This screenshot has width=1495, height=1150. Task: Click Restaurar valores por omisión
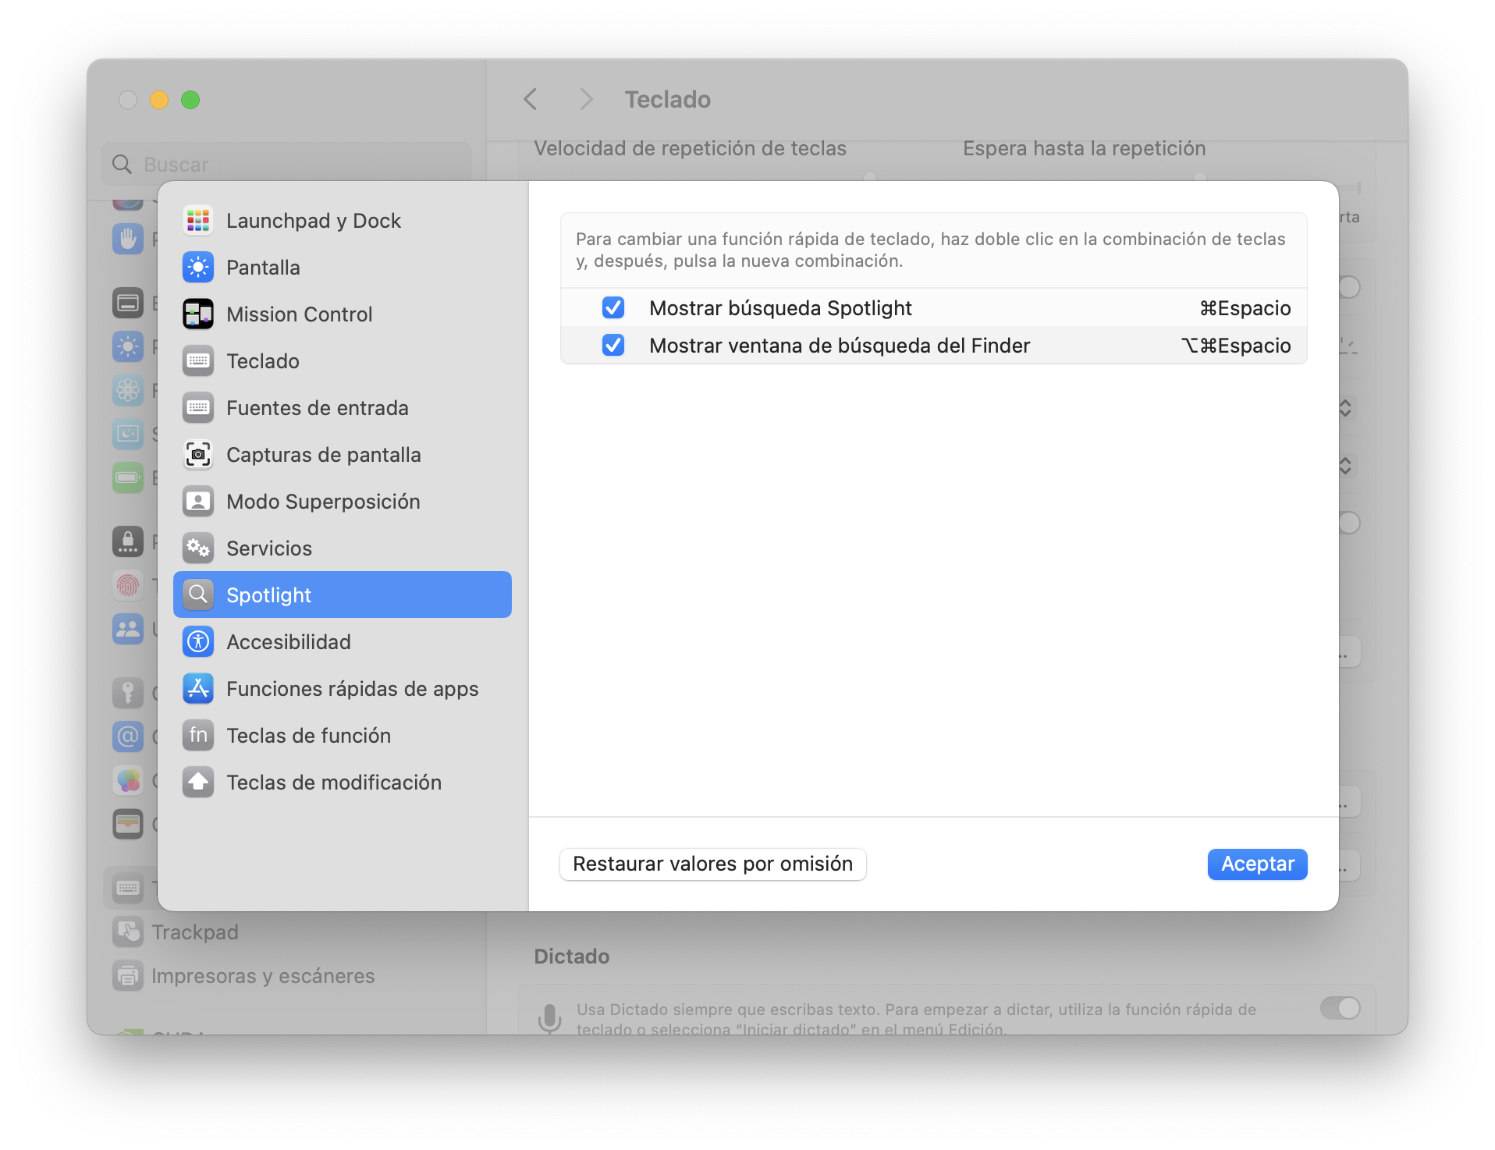click(x=712, y=864)
